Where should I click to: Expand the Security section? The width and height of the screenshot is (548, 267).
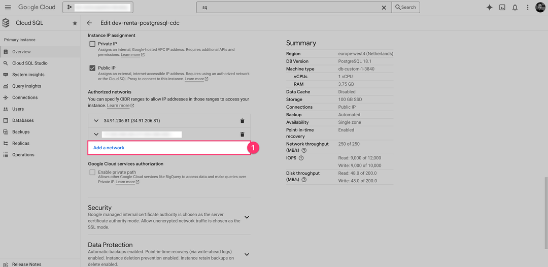coord(247,217)
